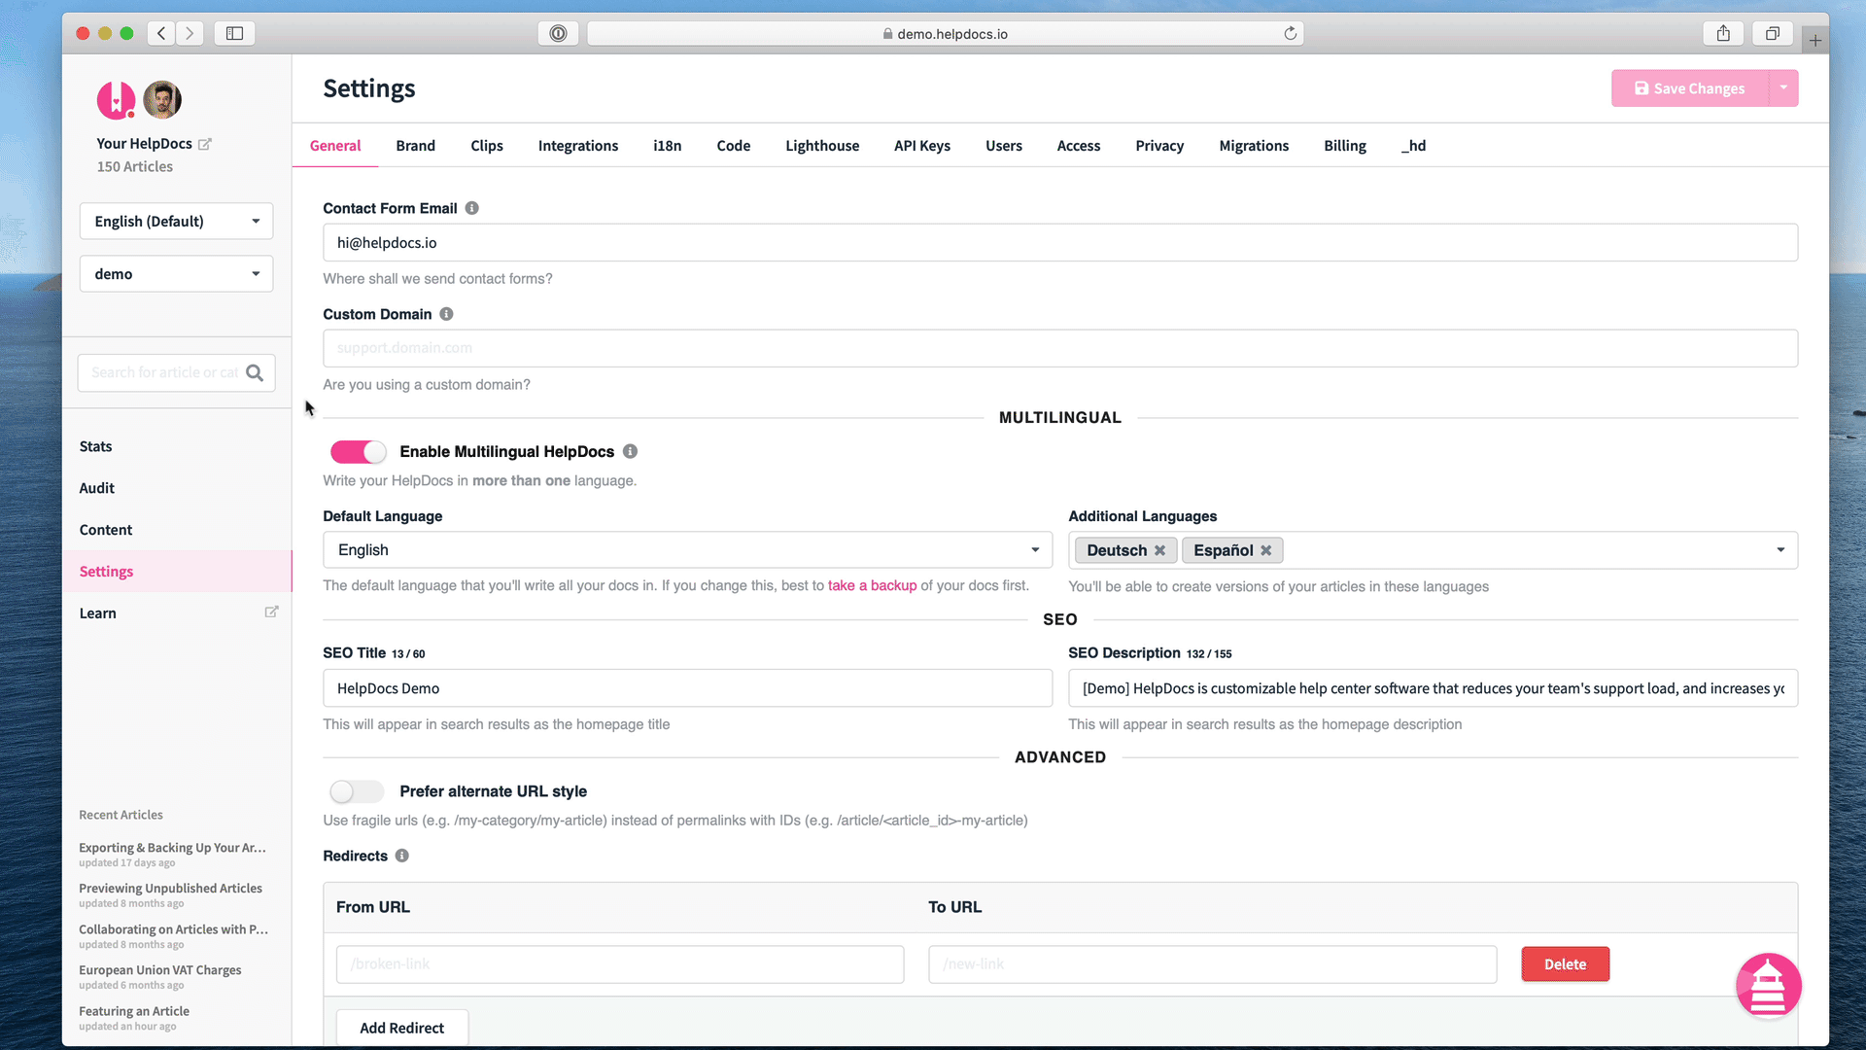Delete the redirect row
This screenshot has height=1050, width=1866.
[x=1565, y=964]
